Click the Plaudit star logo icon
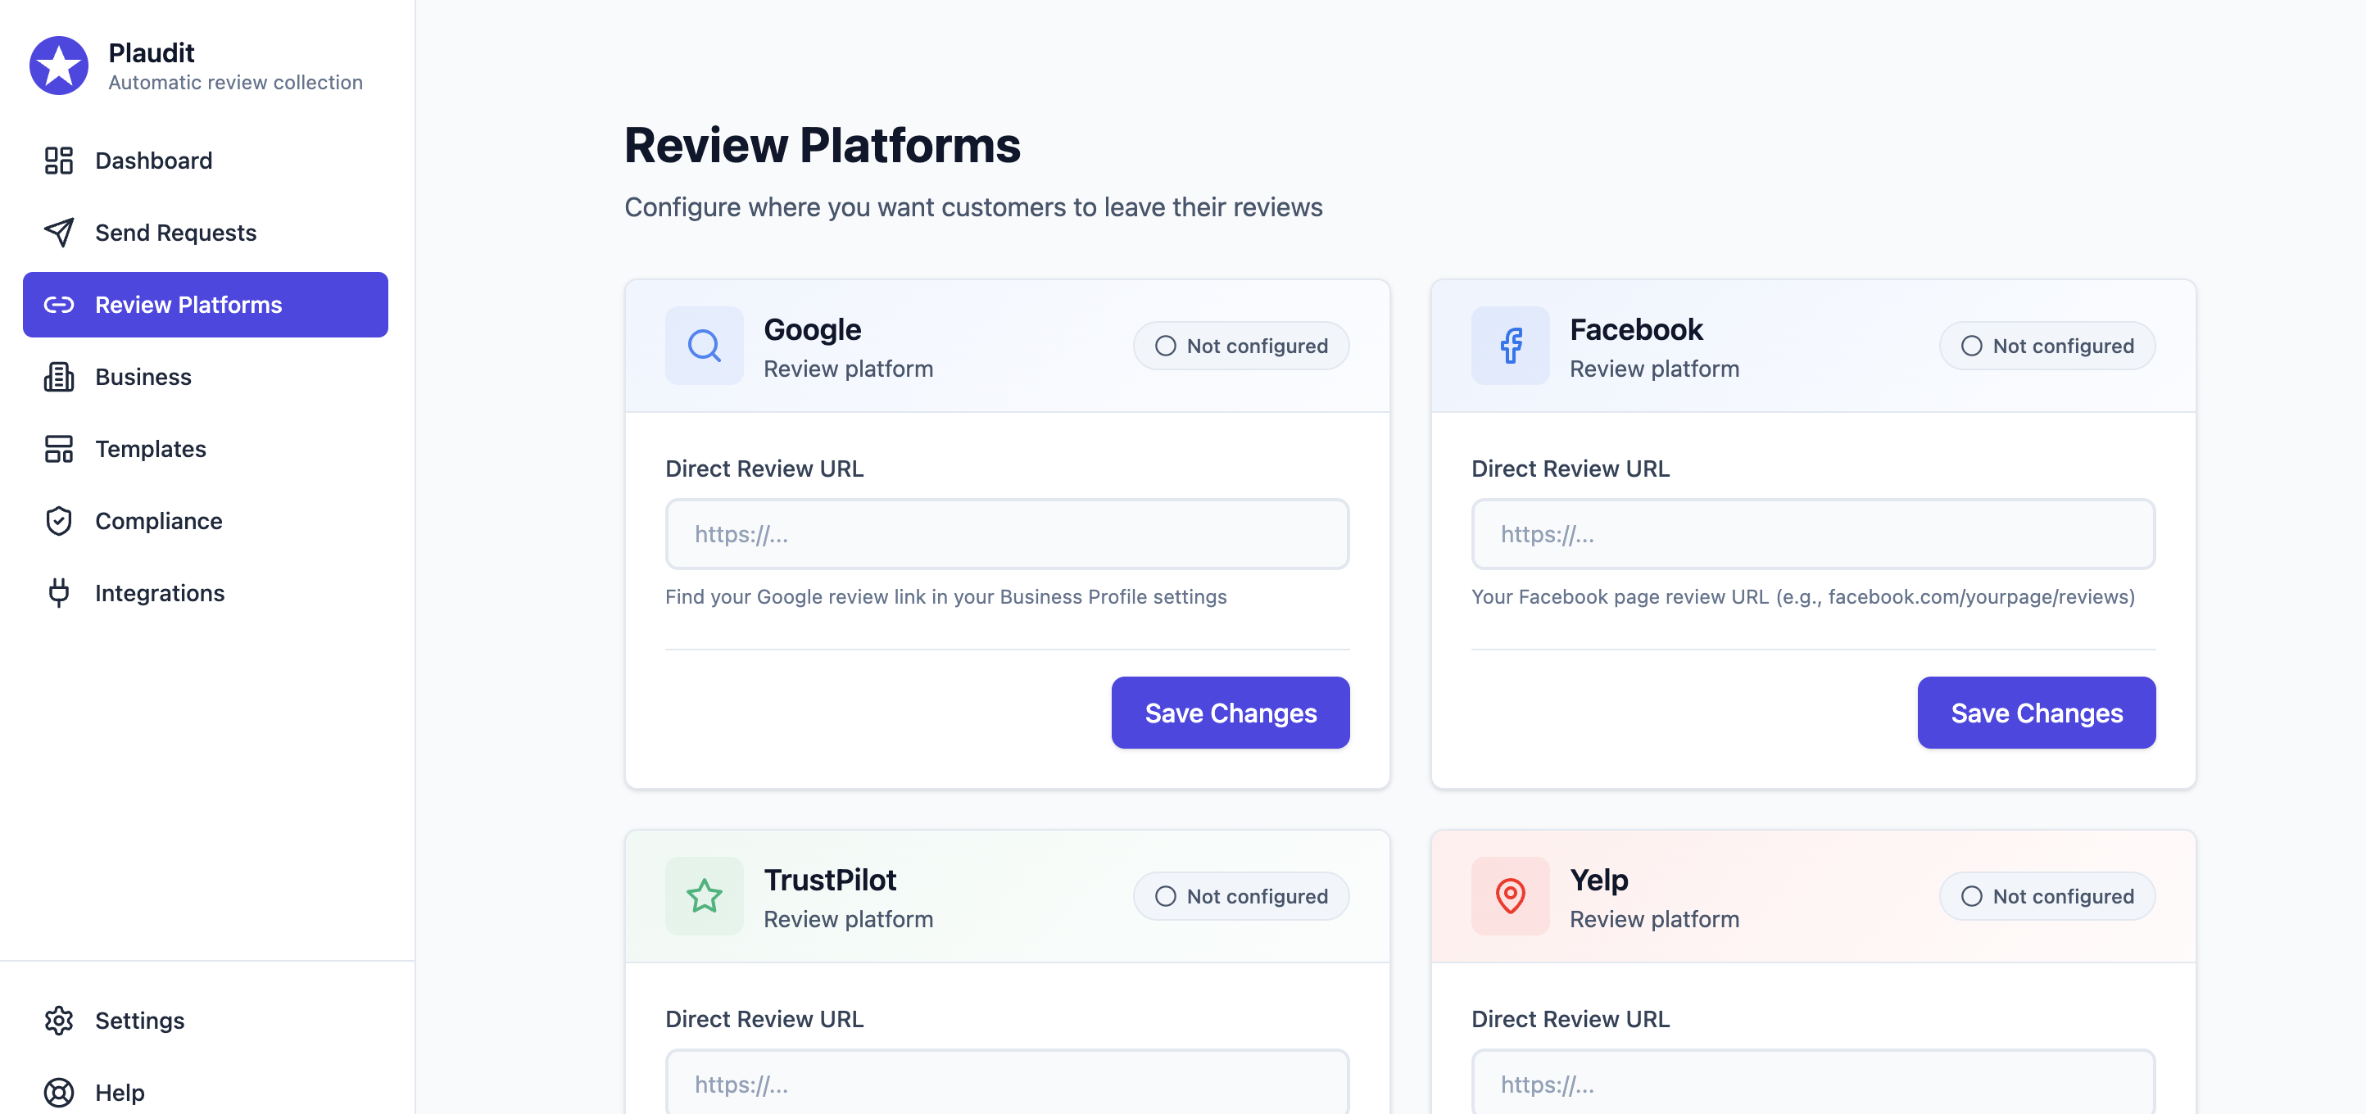Viewport: 2366px width, 1114px height. tap(59, 66)
